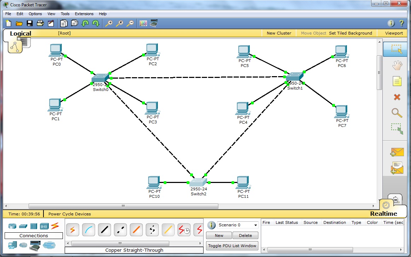The height and width of the screenshot is (257, 411).
Task: Toggle the PDU List Window
Action: [x=232, y=246]
